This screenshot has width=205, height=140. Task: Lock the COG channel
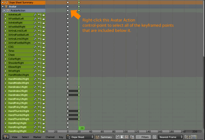(43, 47)
